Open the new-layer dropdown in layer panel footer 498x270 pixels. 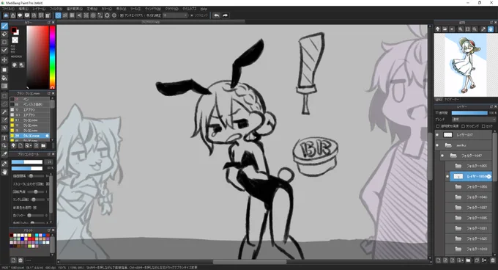(461, 260)
